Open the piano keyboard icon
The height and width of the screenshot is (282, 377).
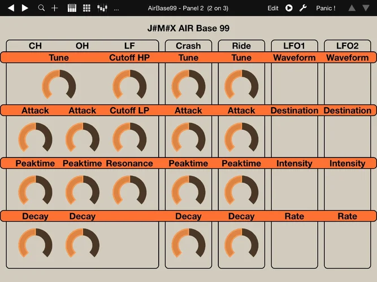(72, 8)
